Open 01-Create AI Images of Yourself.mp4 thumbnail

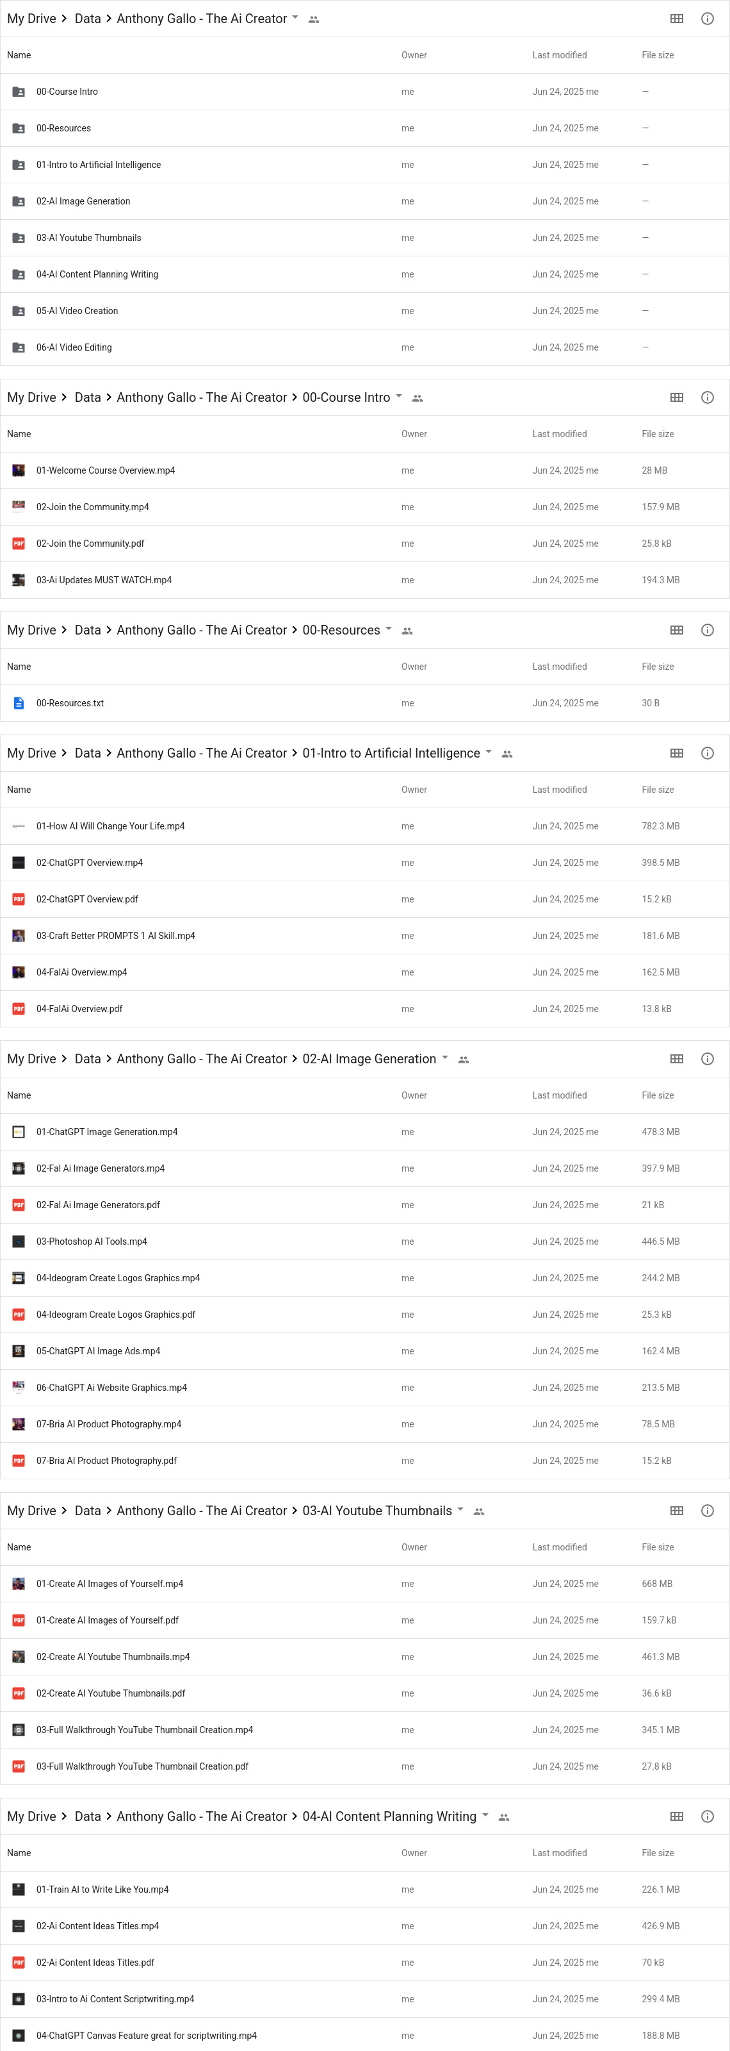[19, 1584]
